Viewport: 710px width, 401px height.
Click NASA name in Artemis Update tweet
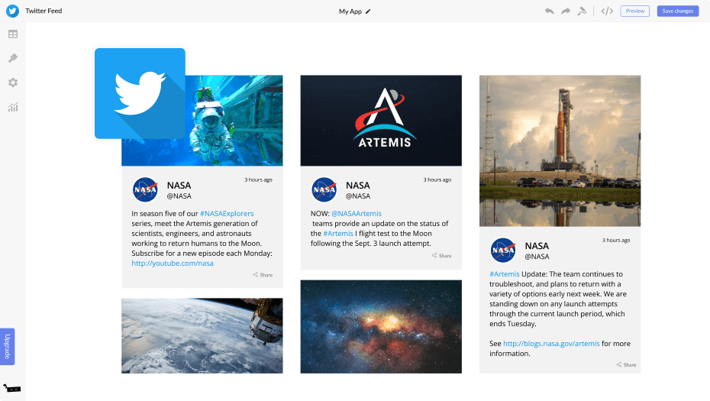coord(537,246)
